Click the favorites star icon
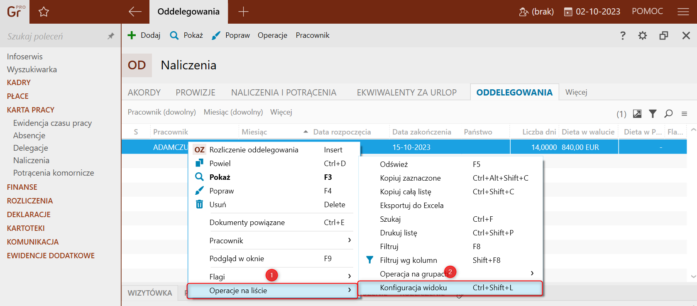 click(x=44, y=12)
